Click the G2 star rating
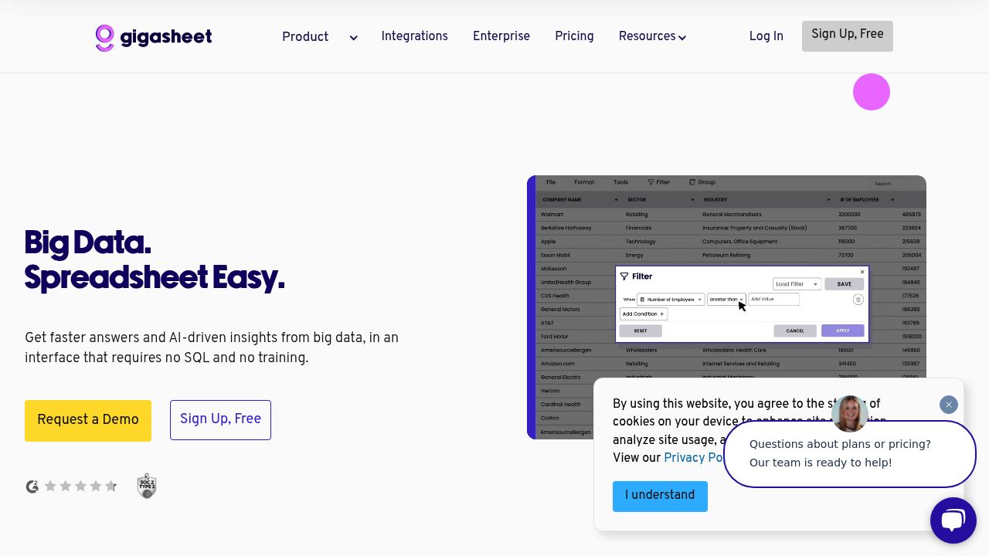The width and height of the screenshot is (989, 556). [x=80, y=486]
